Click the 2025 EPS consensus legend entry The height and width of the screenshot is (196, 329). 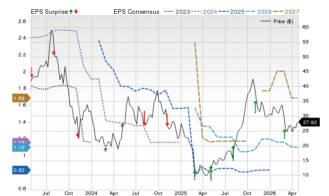click(231, 12)
